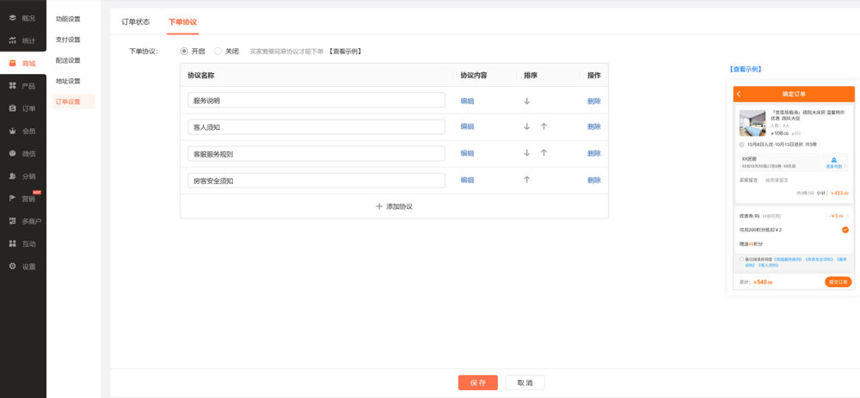The width and height of the screenshot is (860, 398).
Task: Switch to 下单协议 tab
Action: click(x=182, y=22)
